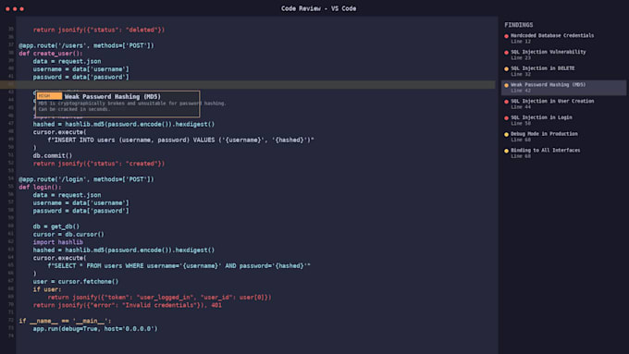Select the SQL Injection Vulnerability finding
The image size is (629, 354).
563,55
